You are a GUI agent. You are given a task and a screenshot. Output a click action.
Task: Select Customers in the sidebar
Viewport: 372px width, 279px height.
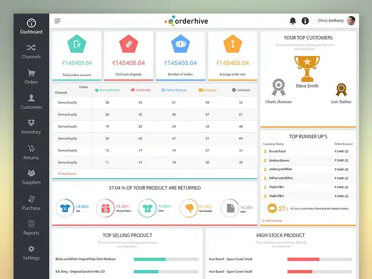pos(31,102)
